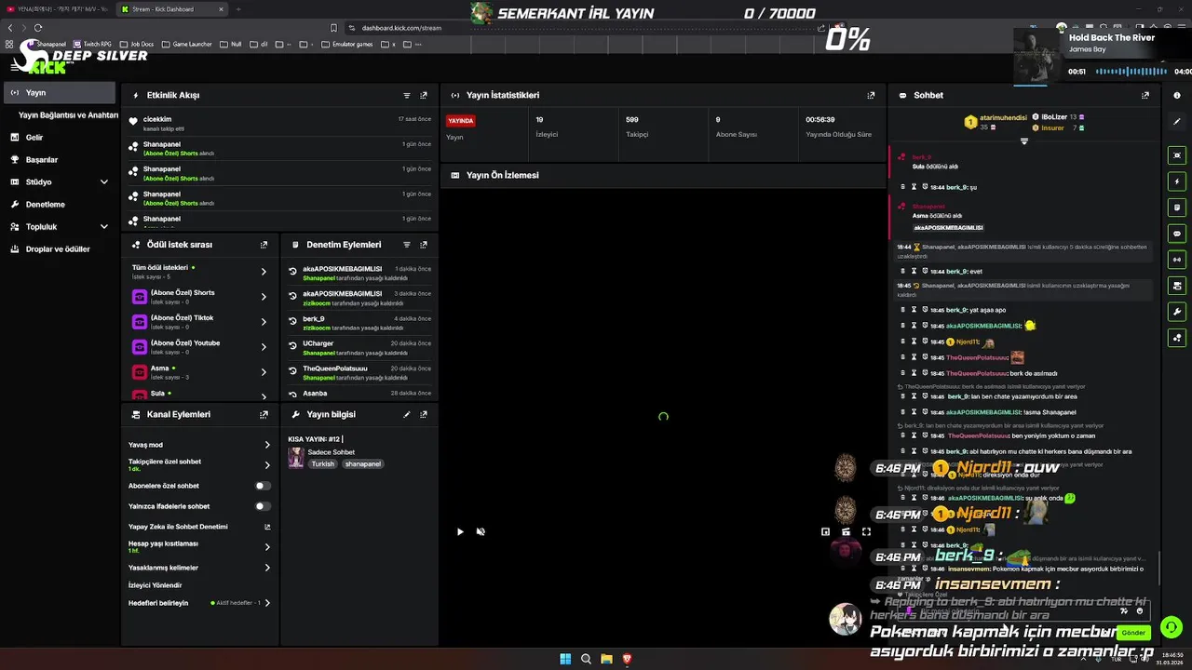This screenshot has height=670, width=1192.
Task: Select Yayın in the left sidebar
Action: click(x=60, y=93)
